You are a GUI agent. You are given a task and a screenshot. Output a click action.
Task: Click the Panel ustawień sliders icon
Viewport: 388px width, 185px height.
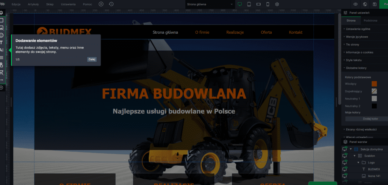click(x=346, y=13)
